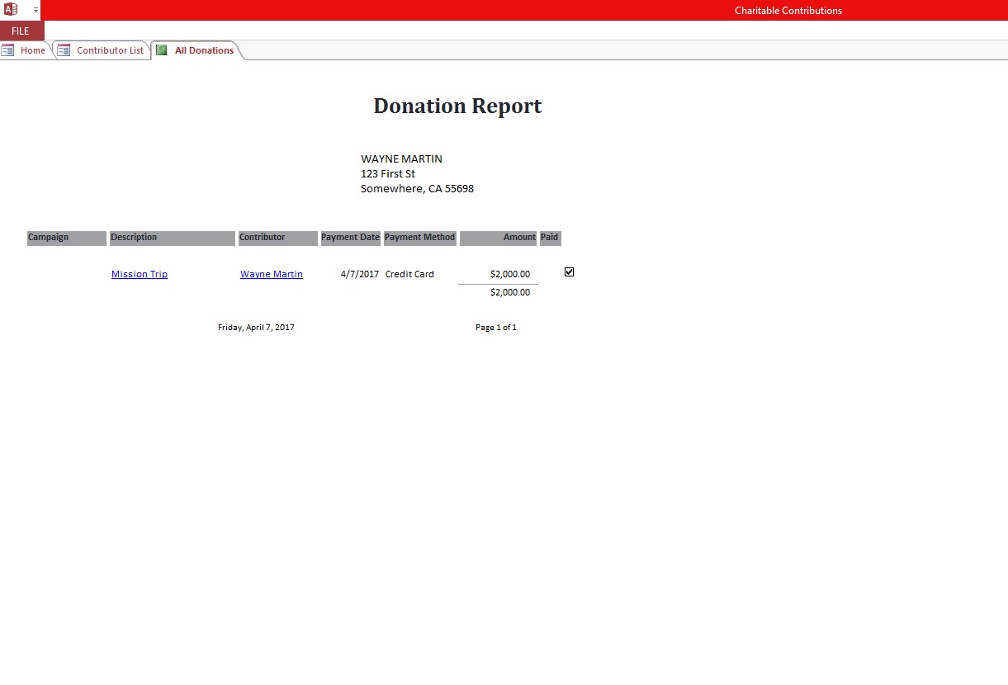Select the 4/7/2017 payment date value
The image size is (1008, 685).
pyautogui.click(x=360, y=274)
